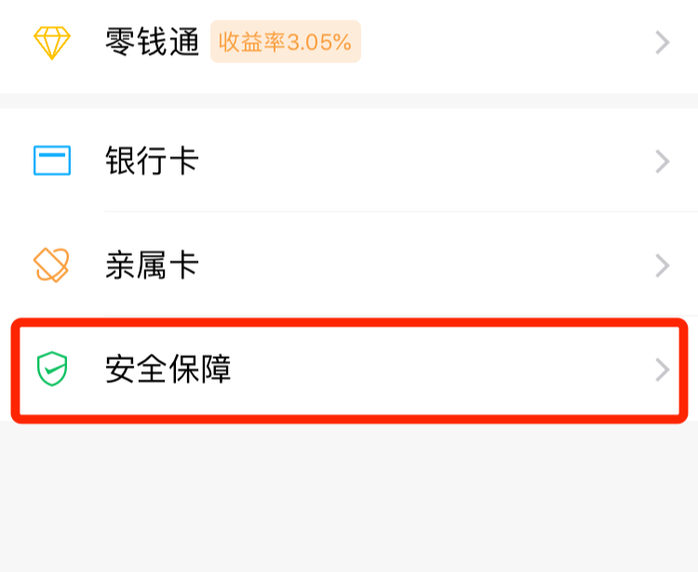Tap the blue bank card icon
698x572 pixels.
coord(52,162)
